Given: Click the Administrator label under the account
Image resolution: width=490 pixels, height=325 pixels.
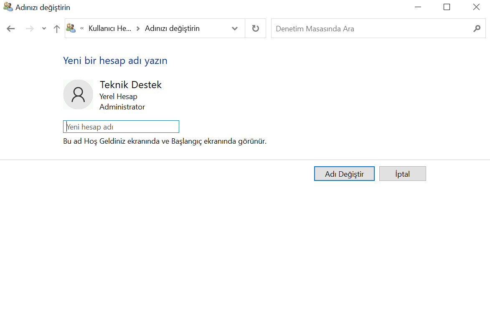Looking at the screenshot, I should pos(122,107).
